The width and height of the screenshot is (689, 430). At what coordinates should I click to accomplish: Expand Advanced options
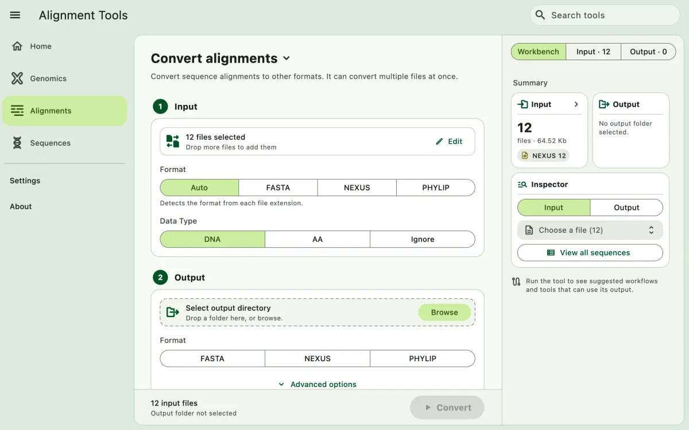[x=318, y=384]
